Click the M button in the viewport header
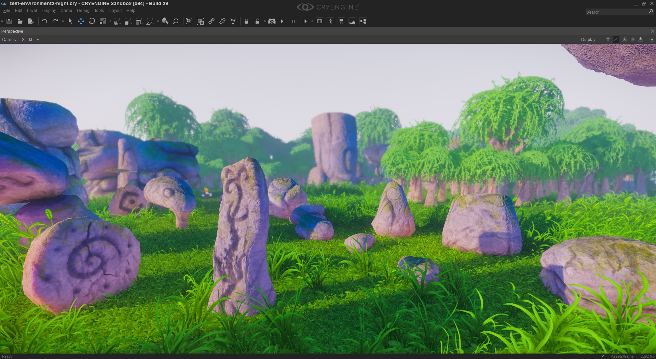The width and height of the screenshot is (656, 359). click(x=30, y=40)
